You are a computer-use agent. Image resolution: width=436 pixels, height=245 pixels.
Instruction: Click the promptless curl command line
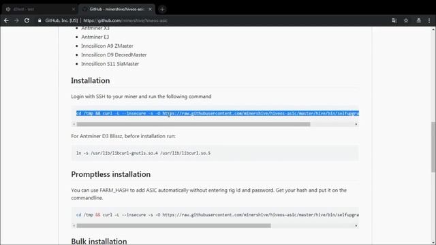pyautogui.click(x=217, y=215)
